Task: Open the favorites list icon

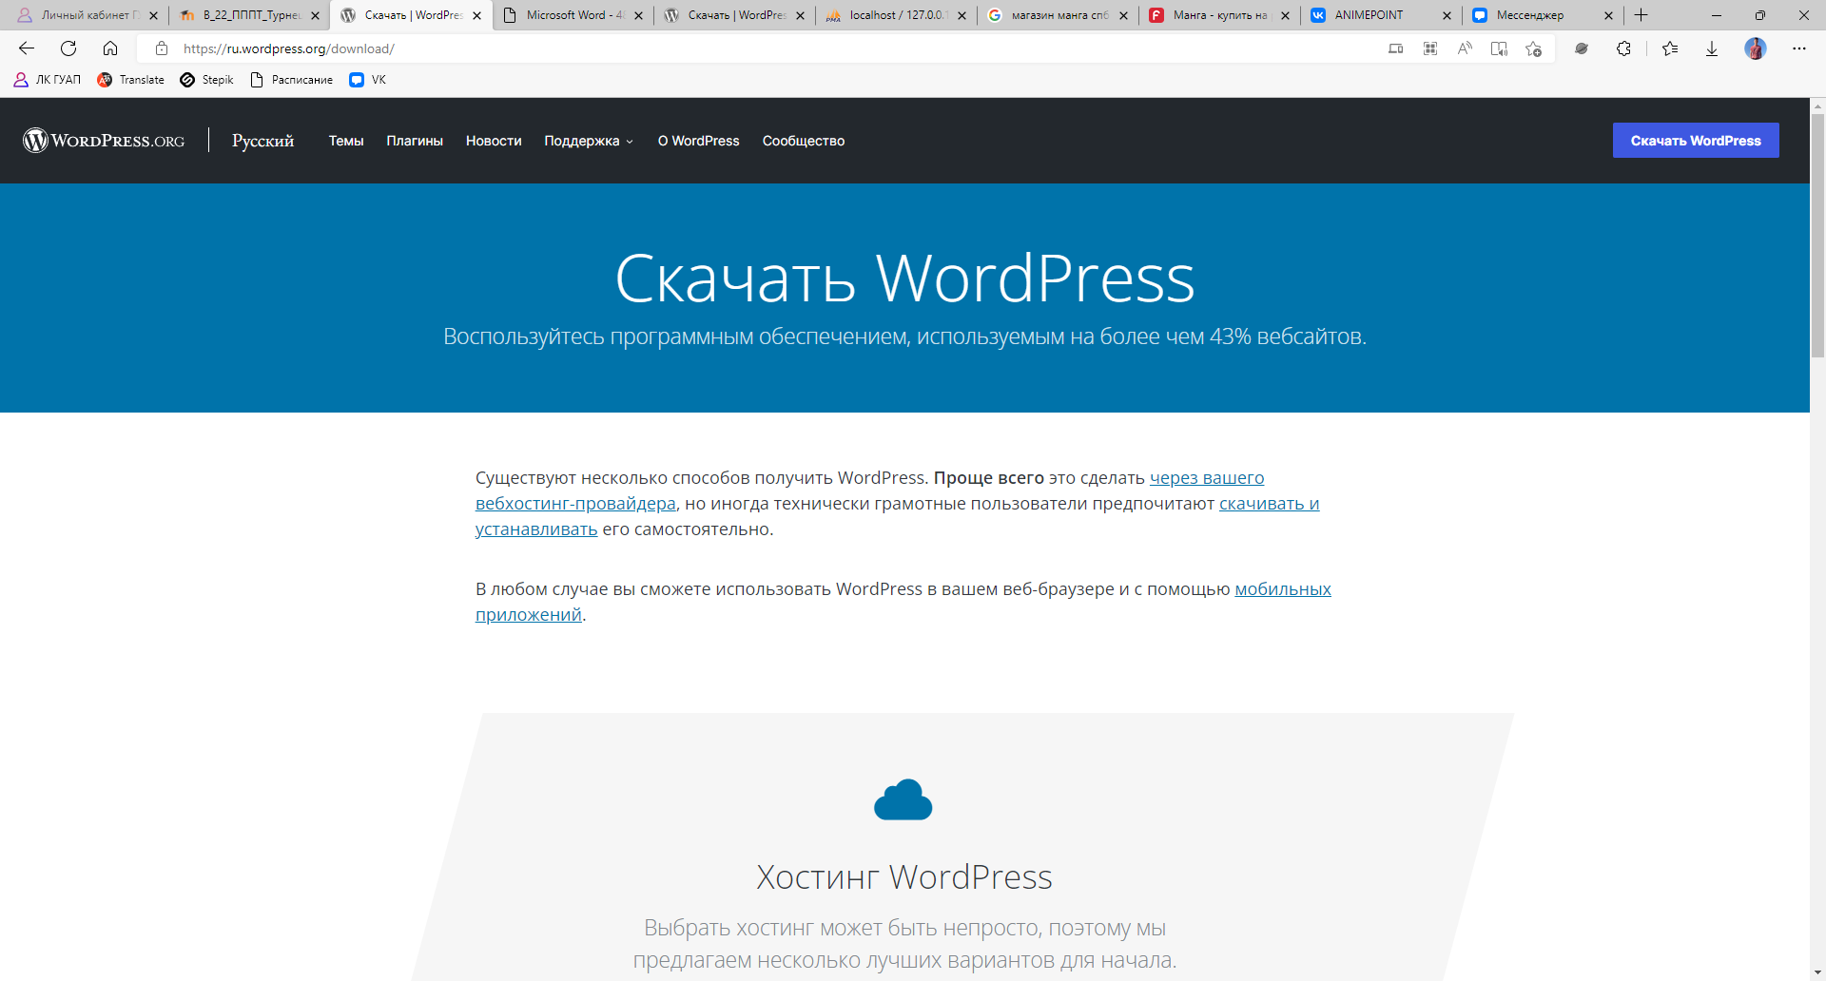Action: (1670, 48)
